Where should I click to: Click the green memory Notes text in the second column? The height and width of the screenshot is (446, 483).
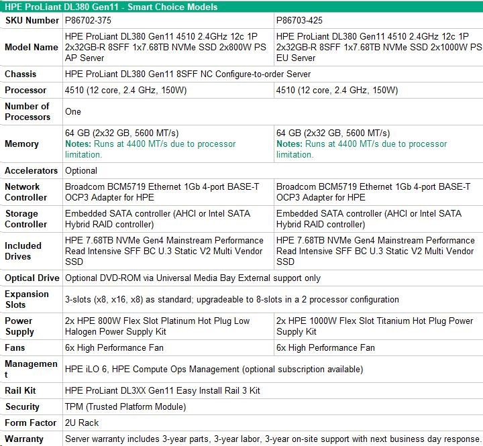tap(362, 149)
